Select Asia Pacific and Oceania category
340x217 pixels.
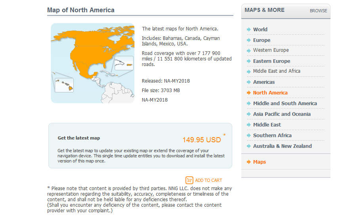(282, 114)
